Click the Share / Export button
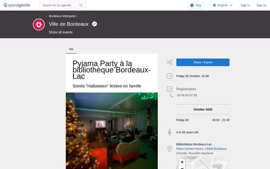Viewport: 270px width, 169px height. pyautogui.click(x=203, y=62)
